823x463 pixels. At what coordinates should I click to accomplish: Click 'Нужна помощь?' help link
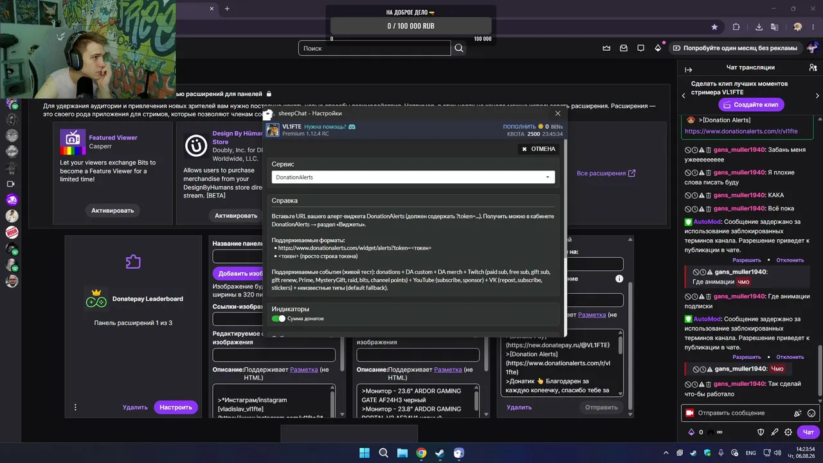[325, 127]
